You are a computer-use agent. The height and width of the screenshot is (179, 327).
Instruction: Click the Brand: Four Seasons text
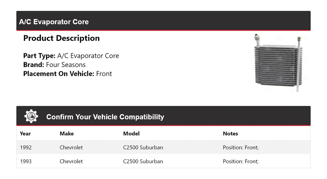pyautogui.click(x=54, y=65)
